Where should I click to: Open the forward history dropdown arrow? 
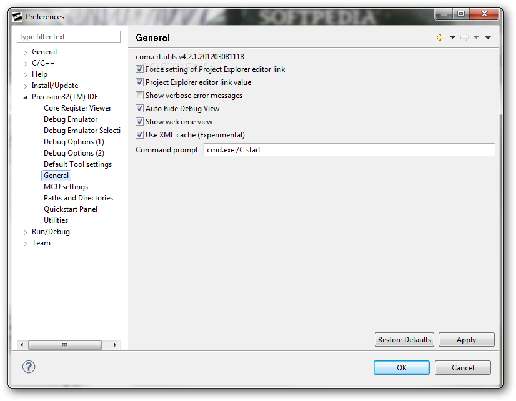tap(476, 37)
